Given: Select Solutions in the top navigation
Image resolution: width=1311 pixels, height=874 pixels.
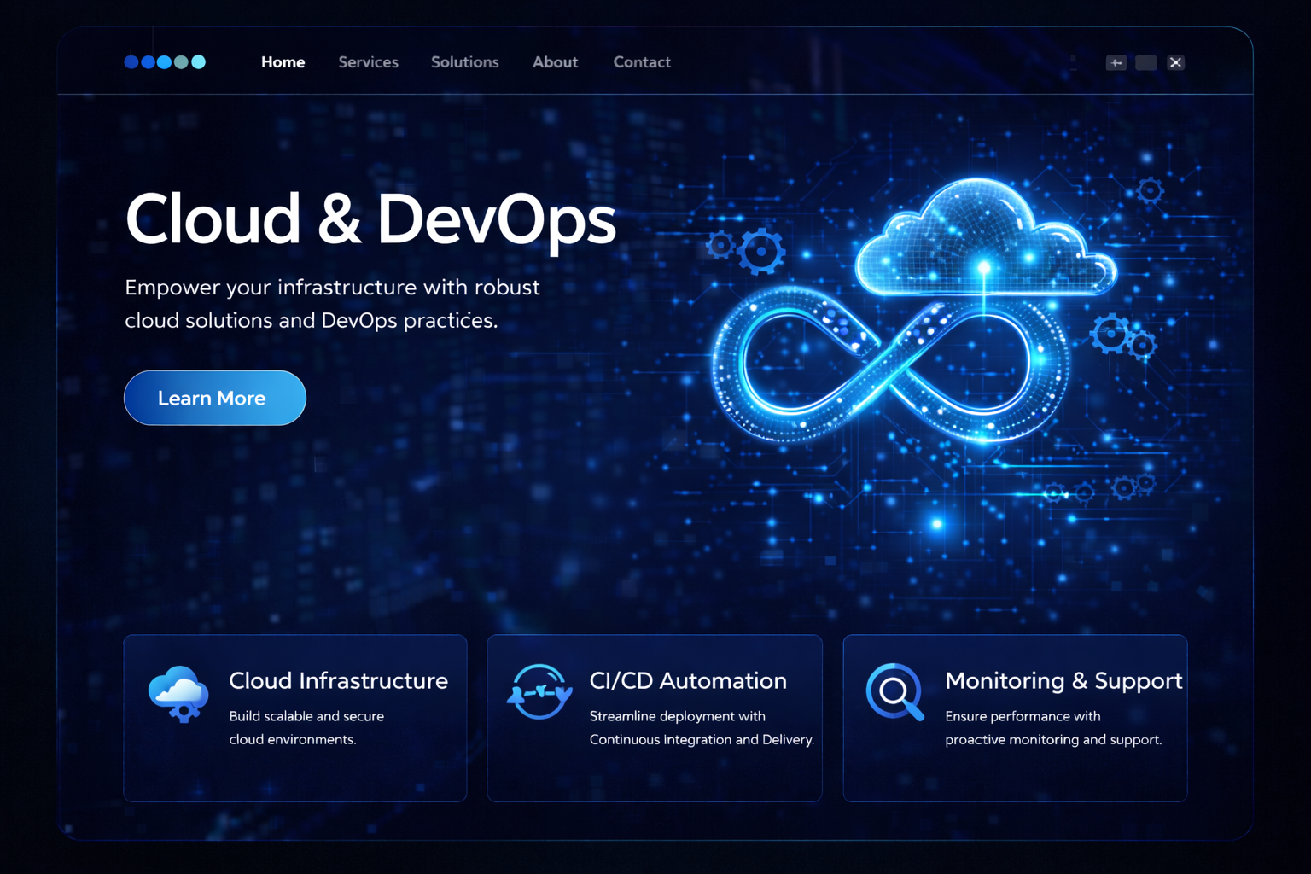Looking at the screenshot, I should point(465,62).
